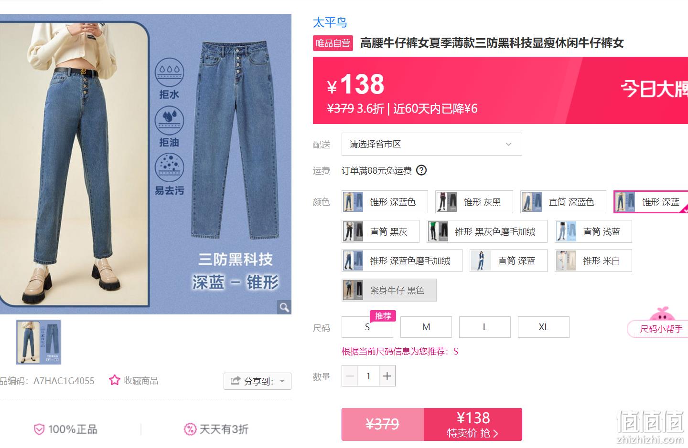688x448 pixels.
Task: Select the jeans thumbnail below main image
Action: pos(39,342)
